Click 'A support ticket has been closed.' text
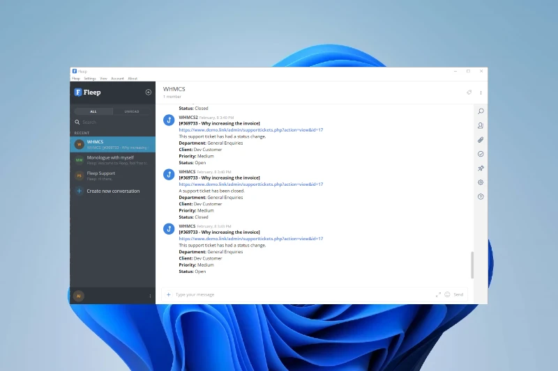 click(x=212, y=191)
